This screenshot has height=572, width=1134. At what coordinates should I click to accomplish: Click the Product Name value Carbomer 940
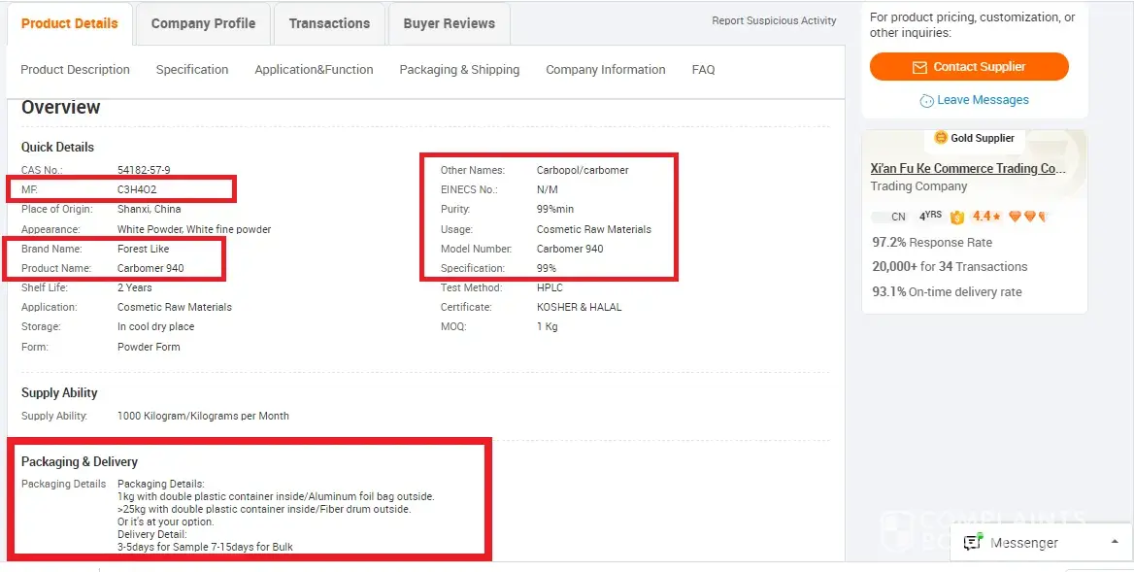pyautogui.click(x=150, y=268)
